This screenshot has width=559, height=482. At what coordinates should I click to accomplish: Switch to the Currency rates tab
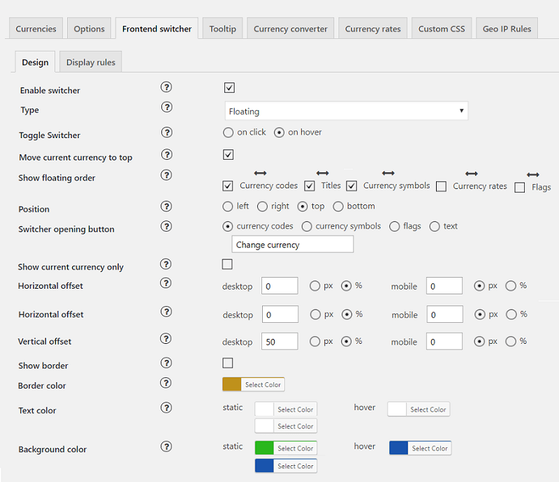(373, 29)
